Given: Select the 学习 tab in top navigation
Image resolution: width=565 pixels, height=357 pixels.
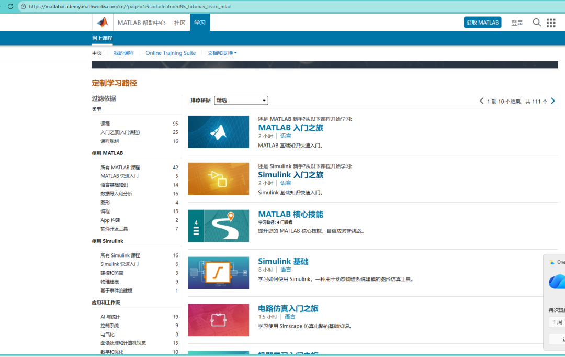Looking at the screenshot, I should click(200, 23).
